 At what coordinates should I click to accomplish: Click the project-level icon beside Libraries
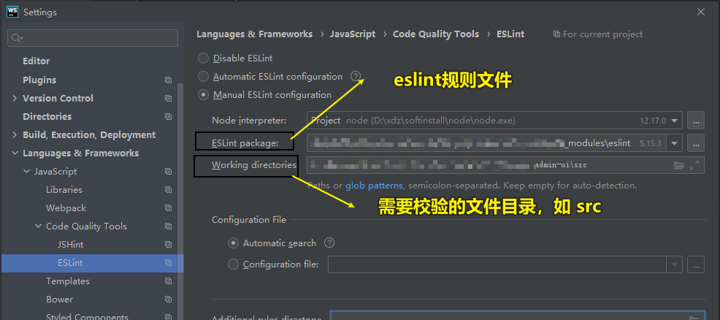coord(169,190)
